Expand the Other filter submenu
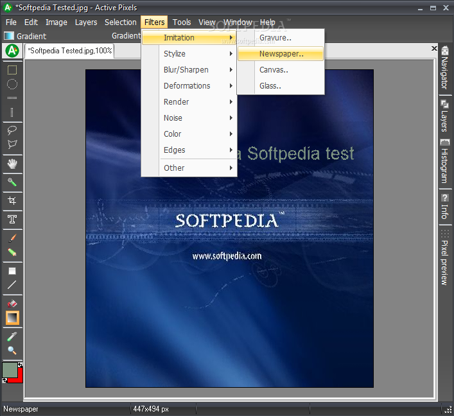 pos(189,168)
